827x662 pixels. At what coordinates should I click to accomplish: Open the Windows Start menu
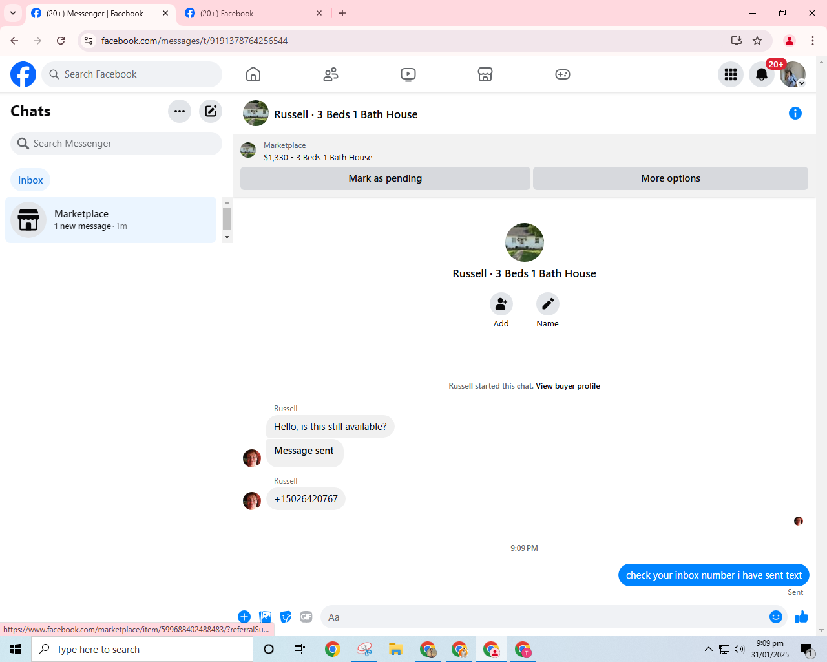(x=16, y=649)
